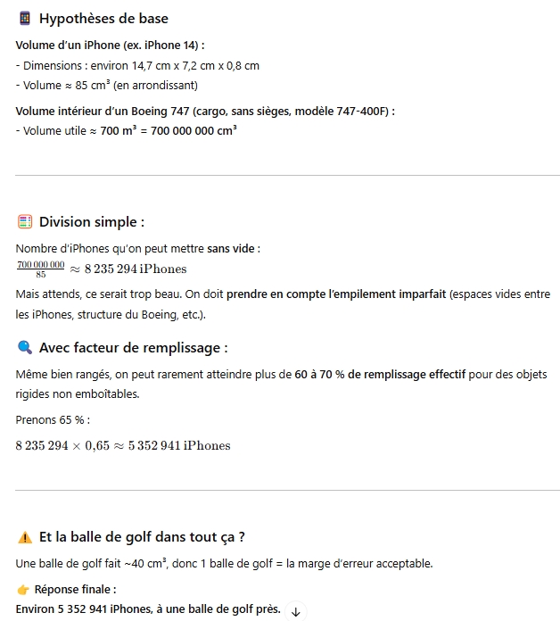Click the magnifying glass emoji icon
560x621 pixels.
point(25,348)
